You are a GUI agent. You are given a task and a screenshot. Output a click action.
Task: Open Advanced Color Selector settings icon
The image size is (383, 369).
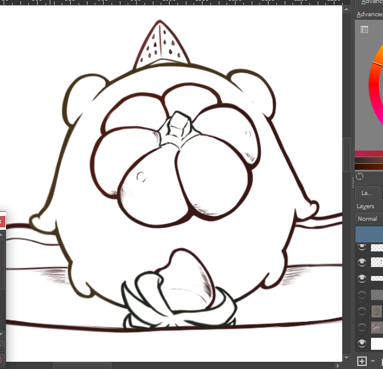pos(364,30)
